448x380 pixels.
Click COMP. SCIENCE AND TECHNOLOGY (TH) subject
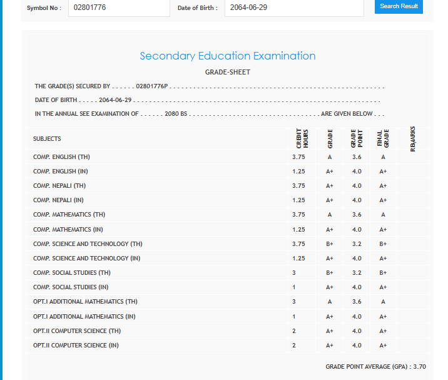click(88, 244)
